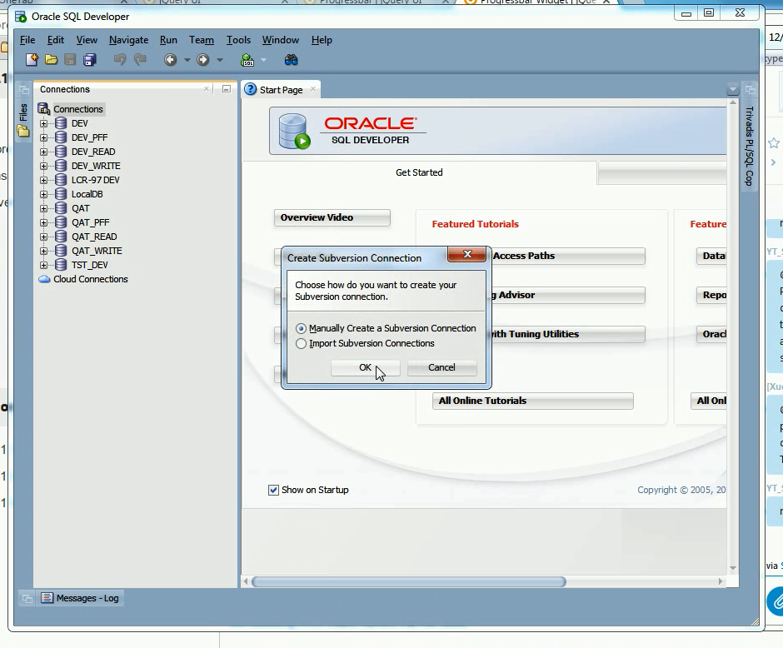Toggle the Show on Startup checkbox
783x648 pixels.
(273, 490)
